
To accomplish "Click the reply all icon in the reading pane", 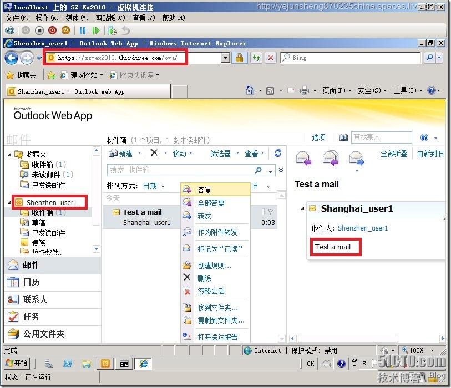I will click(331, 159).
